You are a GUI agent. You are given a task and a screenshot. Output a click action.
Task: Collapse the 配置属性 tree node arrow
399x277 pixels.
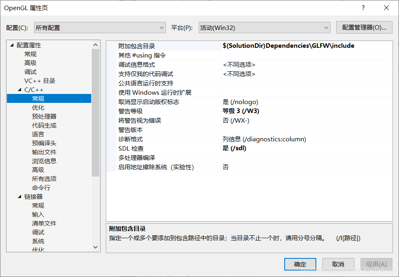(12, 45)
